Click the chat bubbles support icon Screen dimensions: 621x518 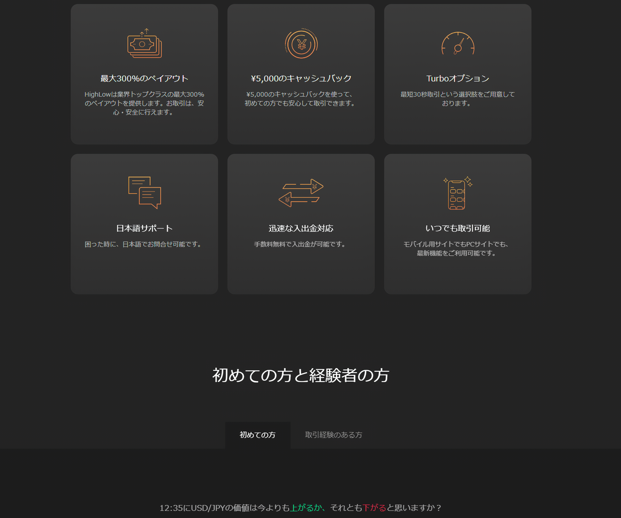click(x=144, y=192)
